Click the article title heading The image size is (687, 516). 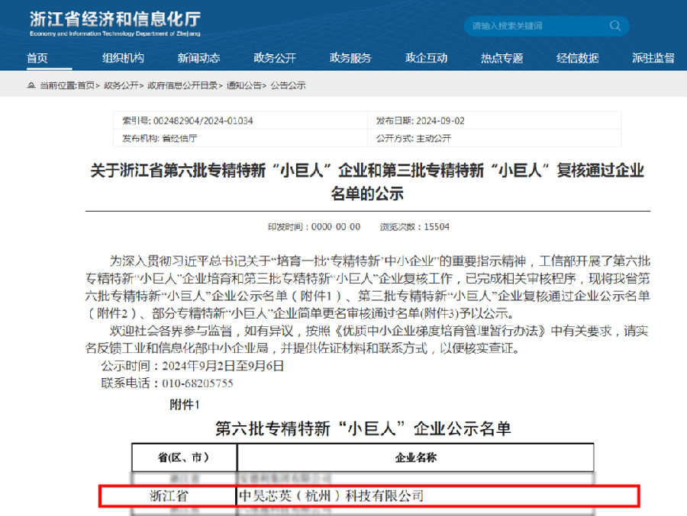point(366,182)
